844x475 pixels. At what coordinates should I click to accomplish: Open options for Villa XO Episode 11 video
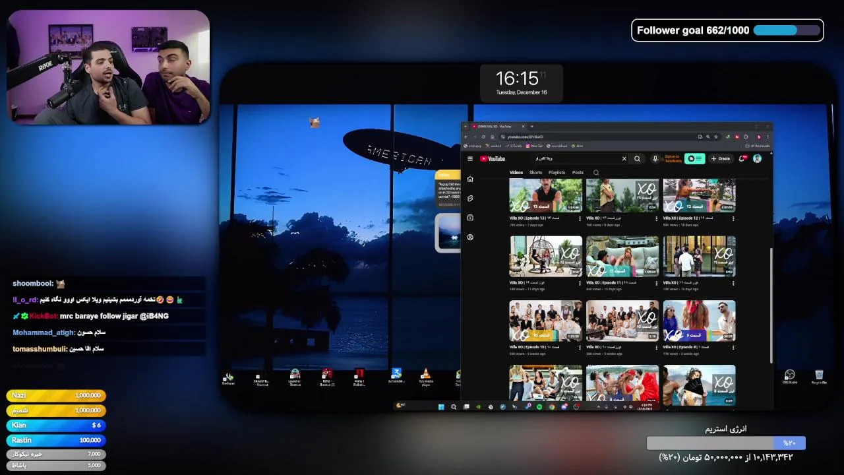pyautogui.click(x=657, y=283)
